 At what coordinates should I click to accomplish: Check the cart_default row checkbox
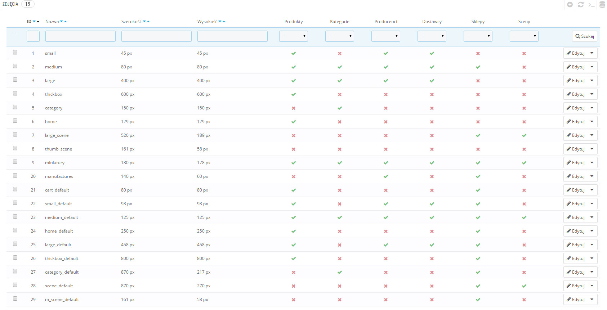15,189
